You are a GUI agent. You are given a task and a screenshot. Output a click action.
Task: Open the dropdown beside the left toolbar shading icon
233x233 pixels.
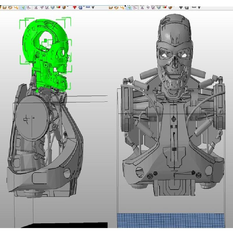[68, 6]
